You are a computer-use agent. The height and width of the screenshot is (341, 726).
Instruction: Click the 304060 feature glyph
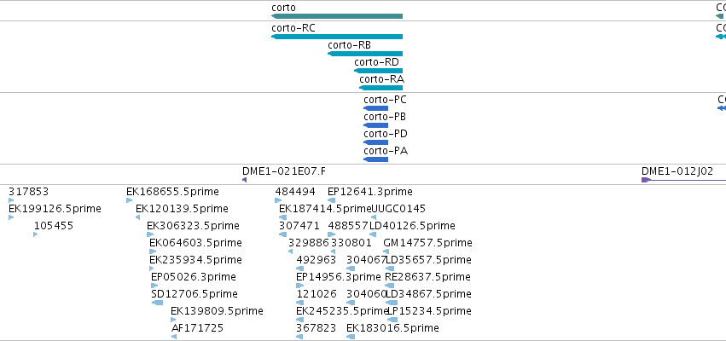pos(351,303)
